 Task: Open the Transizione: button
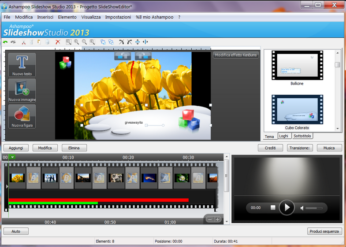(299, 148)
